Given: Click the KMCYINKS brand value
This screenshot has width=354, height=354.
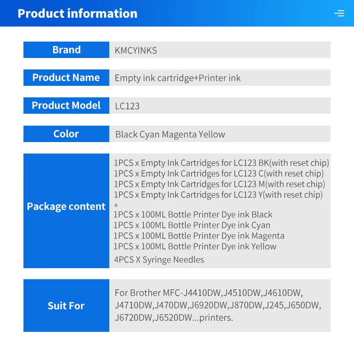Looking at the screenshot, I should [136, 50].
